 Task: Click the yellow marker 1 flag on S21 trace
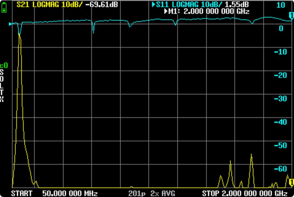(x=291, y=183)
